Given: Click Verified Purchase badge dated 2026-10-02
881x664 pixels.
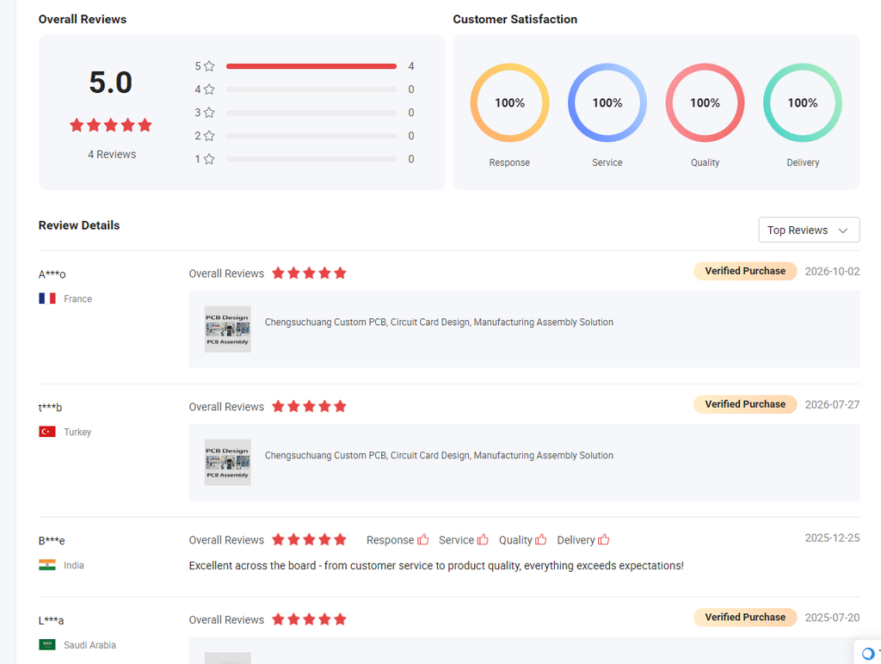Looking at the screenshot, I should (745, 271).
